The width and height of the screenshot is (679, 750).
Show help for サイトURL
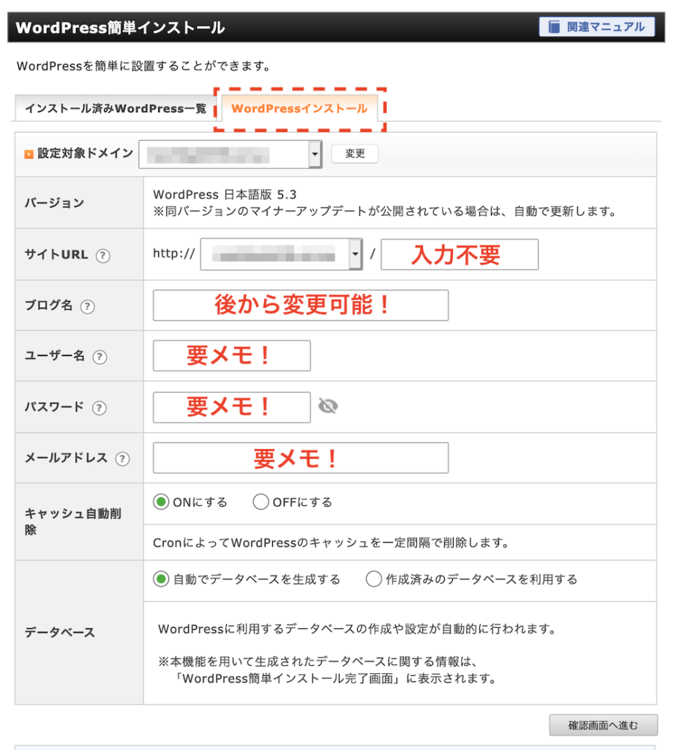click(102, 256)
